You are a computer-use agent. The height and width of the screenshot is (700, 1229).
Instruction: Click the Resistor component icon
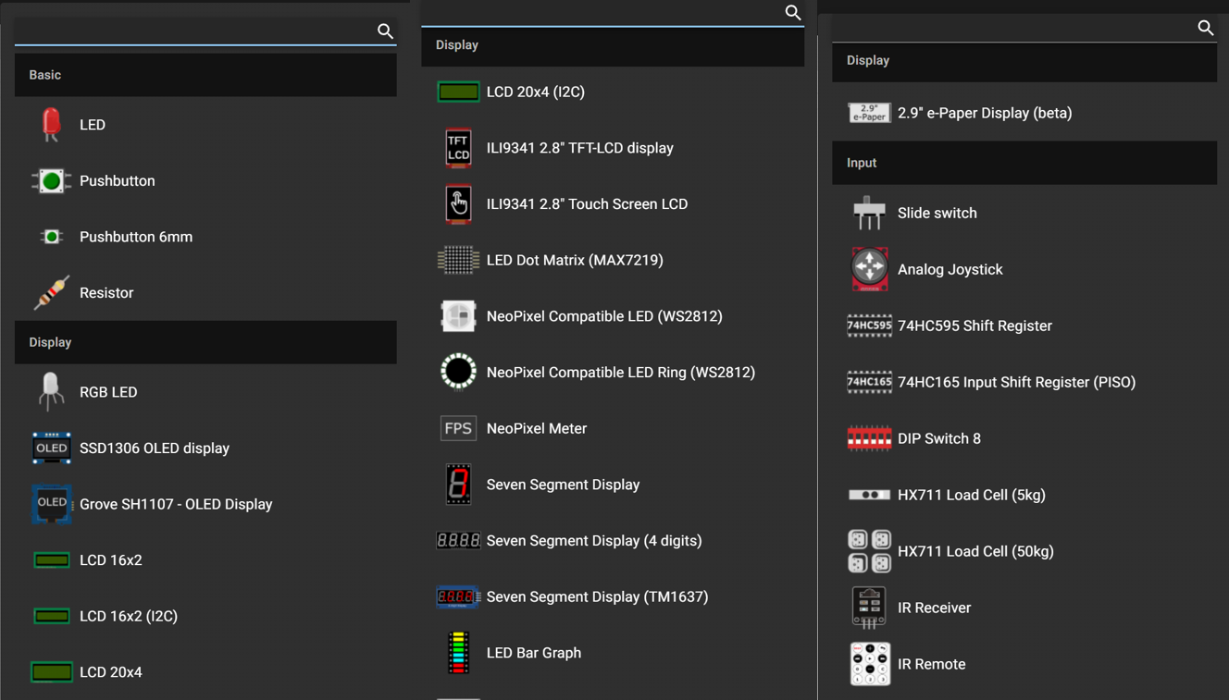pyautogui.click(x=51, y=293)
